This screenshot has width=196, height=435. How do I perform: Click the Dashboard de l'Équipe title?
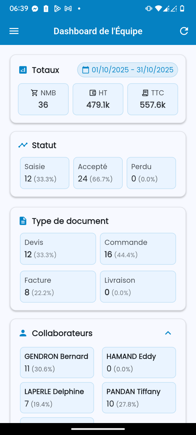[98, 31]
